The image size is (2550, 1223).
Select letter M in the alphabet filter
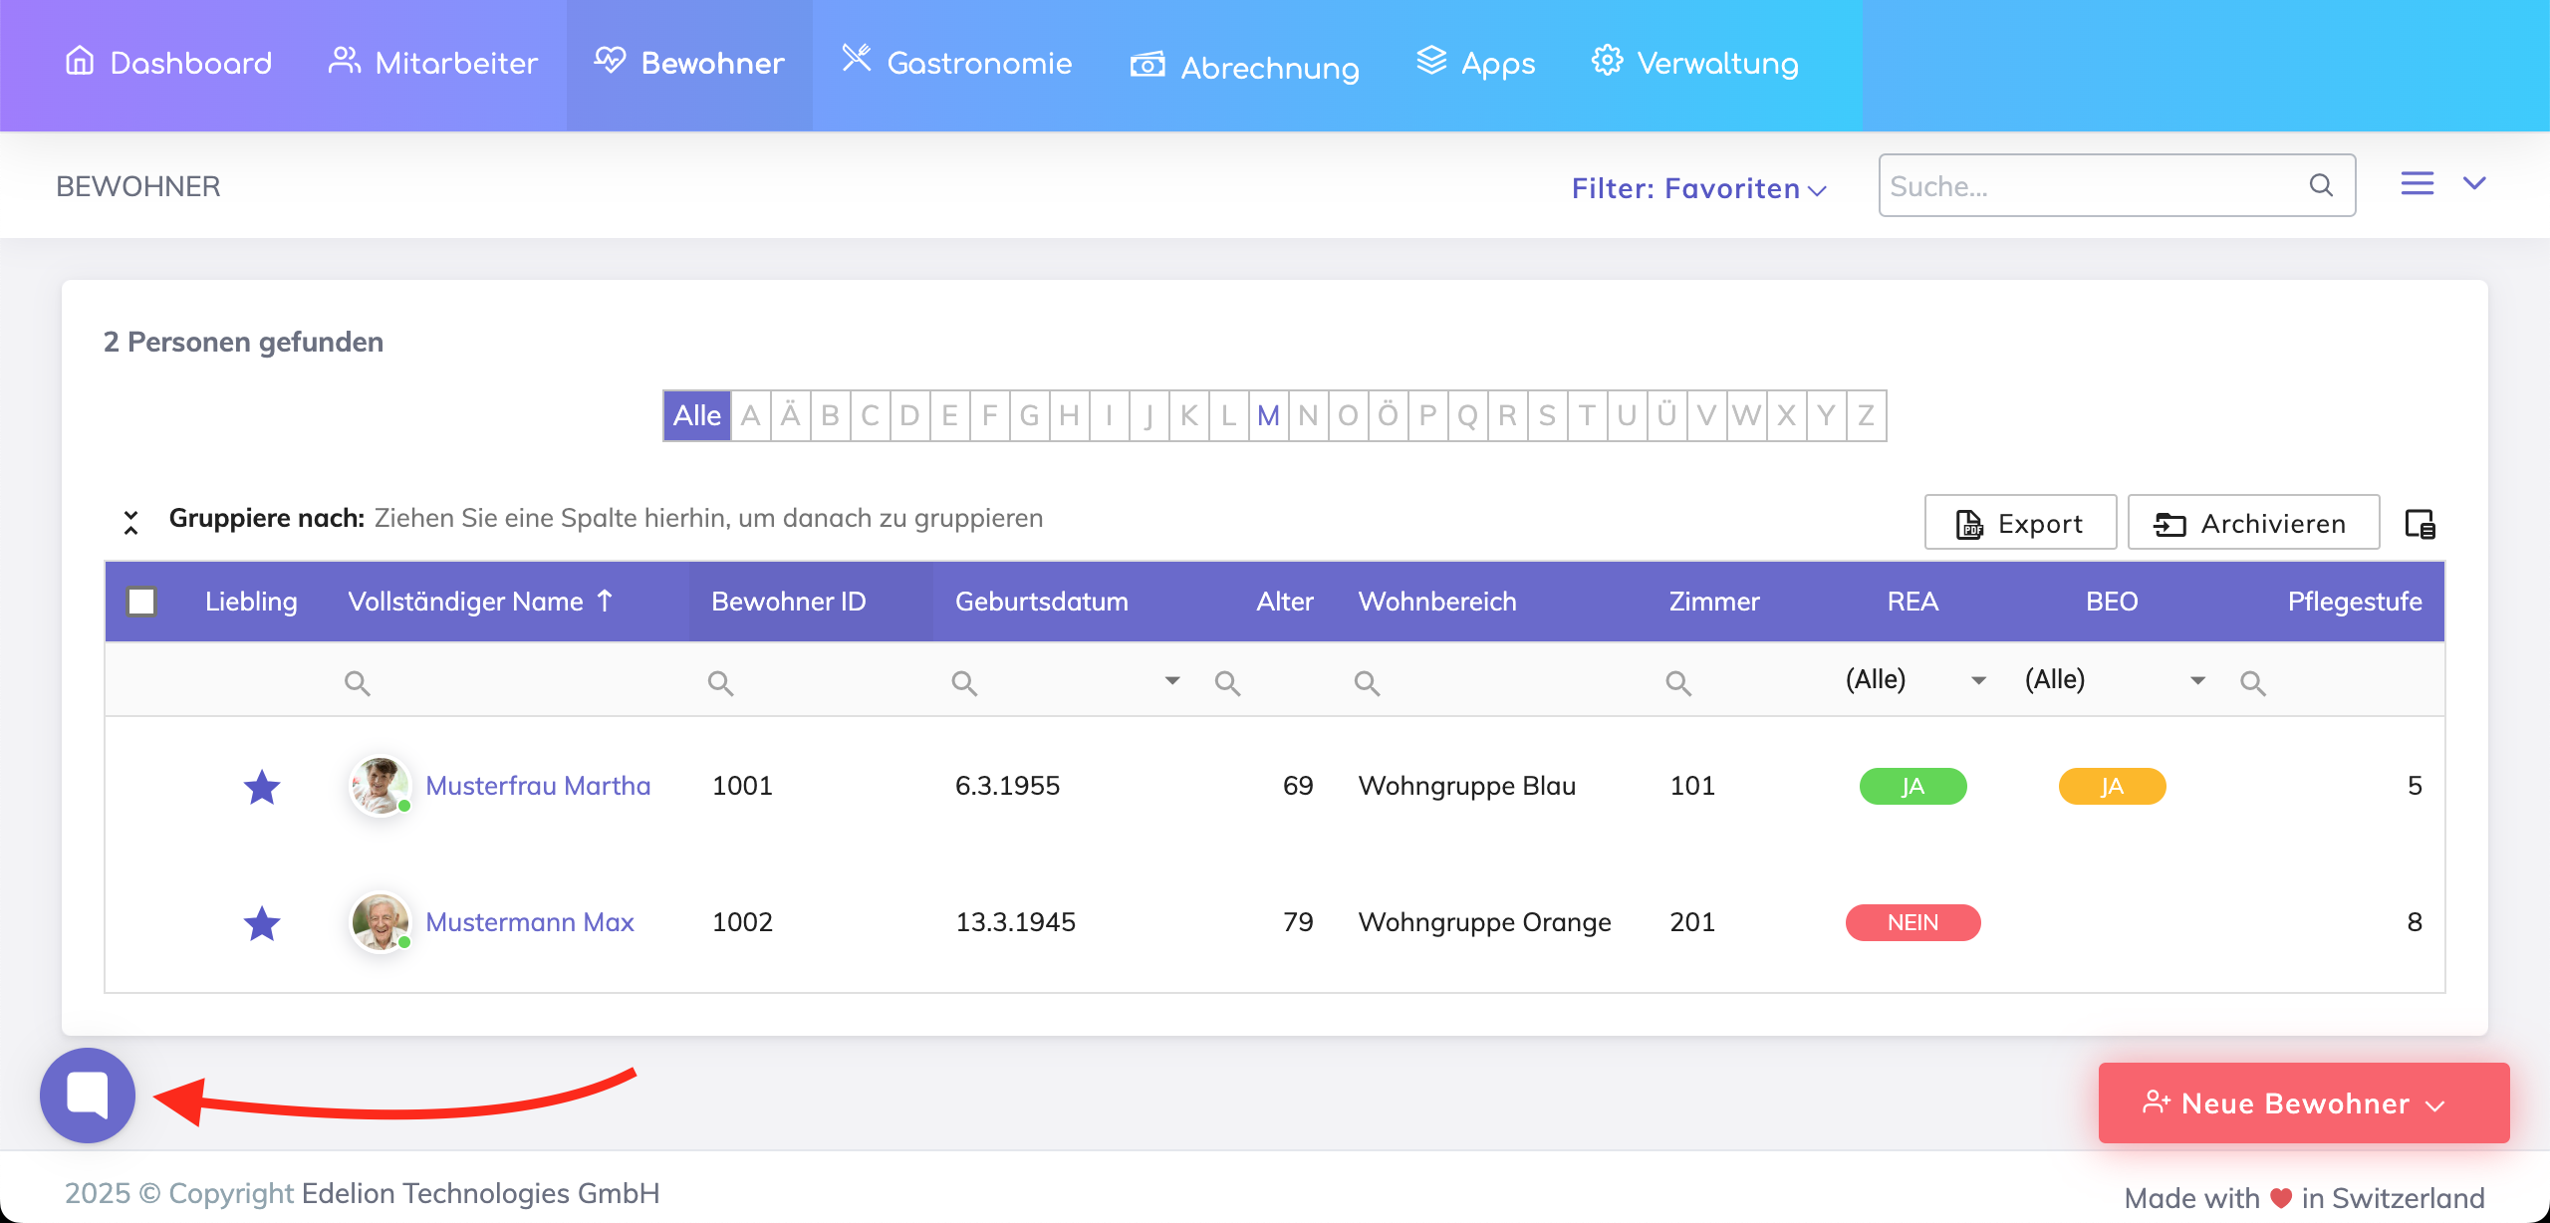pyautogui.click(x=1267, y=415)
